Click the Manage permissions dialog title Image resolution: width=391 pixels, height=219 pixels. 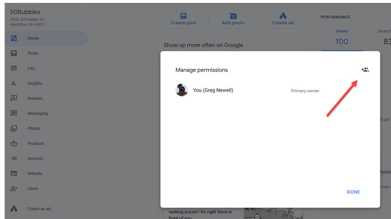tap(201, 70)
